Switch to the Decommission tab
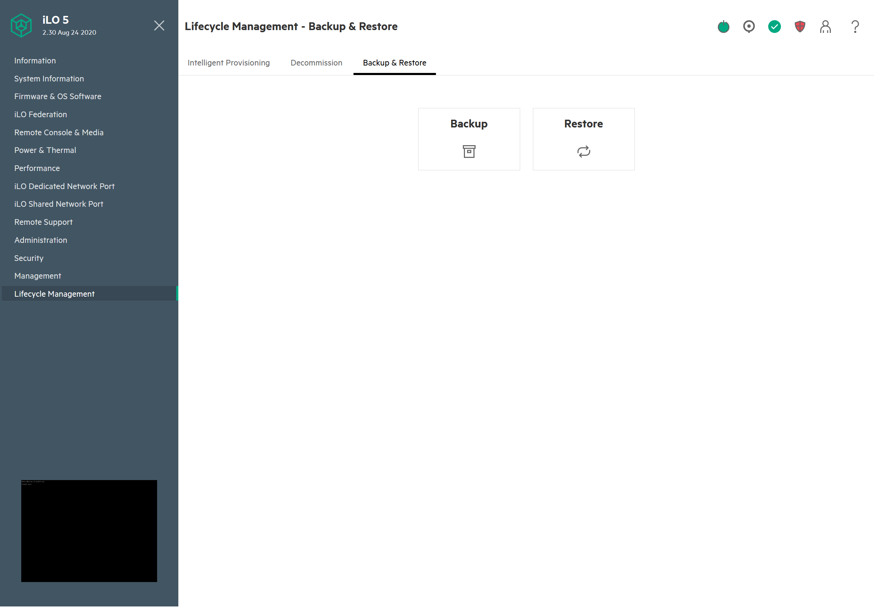The width and height of the screenshot is (874, 610). pyautogui.click(x=316, y=63)
